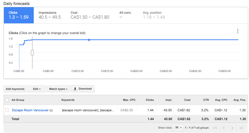Screen dimensions: 249x133
Task: Jump to the last page of results
Action: pyautogui.click(x=241, y=128)
